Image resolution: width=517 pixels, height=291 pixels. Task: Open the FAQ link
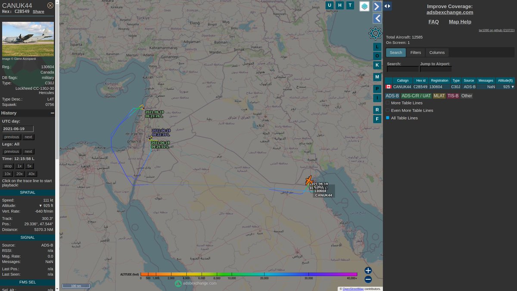coord(433,22)
